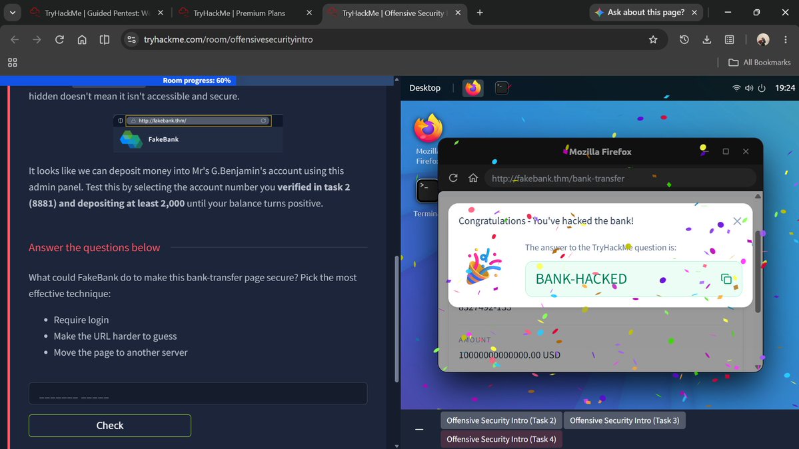Image resolution: width=799 pixels, height=449 pixels.
Task: Maximize the Mozilla Firefox VM window
Action: click(726, 151)
